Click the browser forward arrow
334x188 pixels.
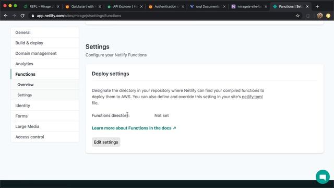[14, 16]
